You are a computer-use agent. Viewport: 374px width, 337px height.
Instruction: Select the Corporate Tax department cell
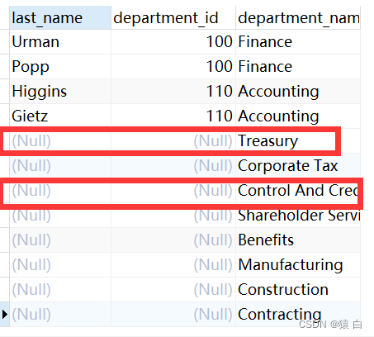(298, 166)
